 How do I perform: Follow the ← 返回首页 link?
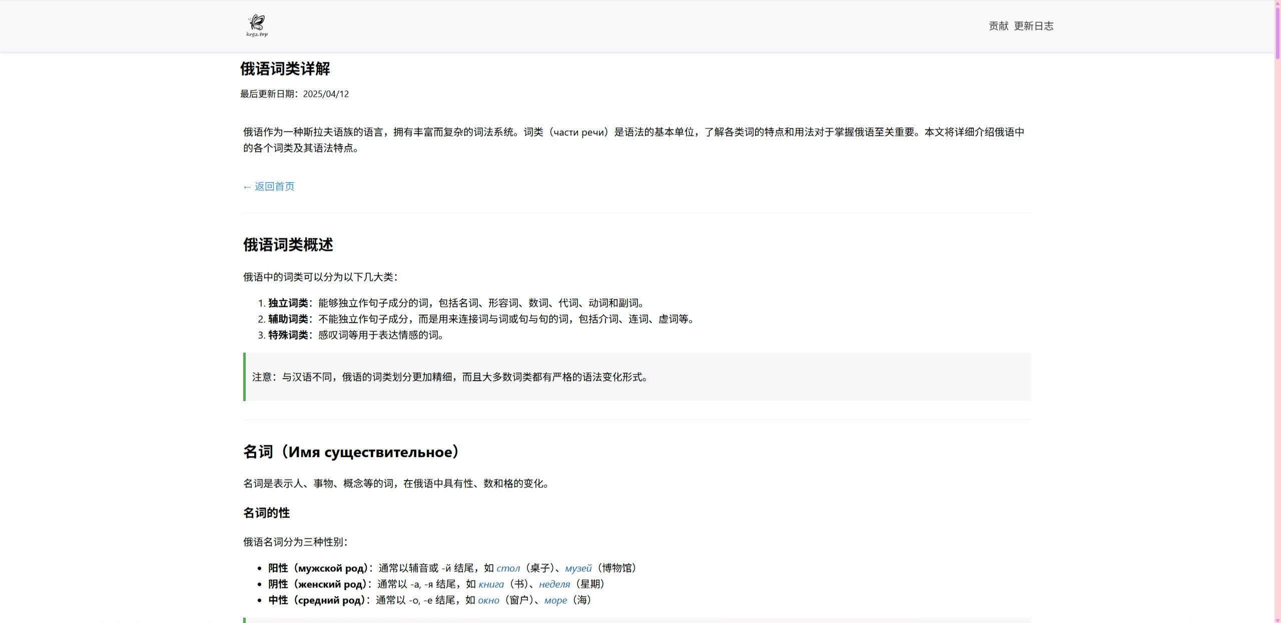pos(268,186)
